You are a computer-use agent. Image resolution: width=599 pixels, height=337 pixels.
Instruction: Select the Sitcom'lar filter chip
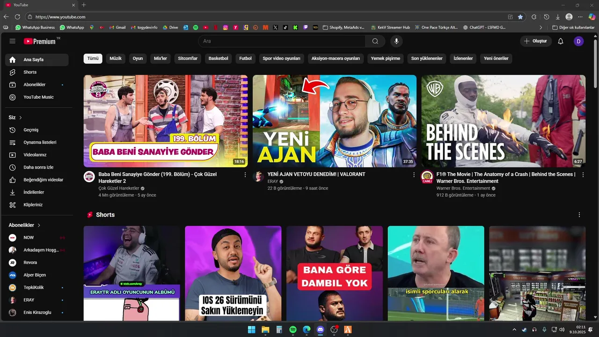[188, 59]
